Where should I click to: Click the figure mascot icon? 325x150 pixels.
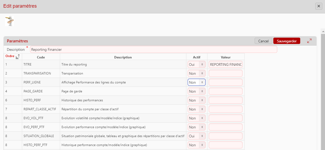10,21
